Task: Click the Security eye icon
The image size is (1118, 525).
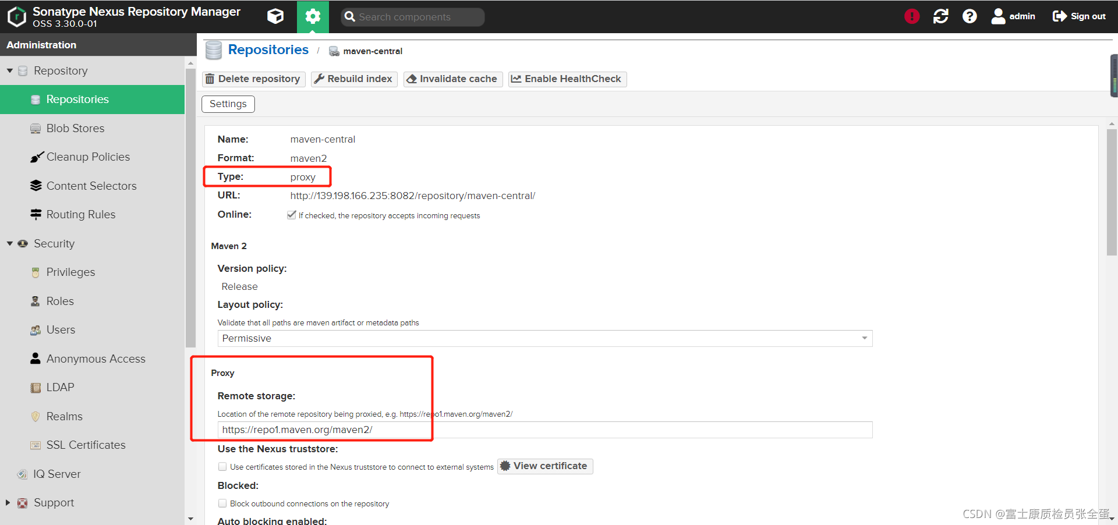Action: [23, 243]
